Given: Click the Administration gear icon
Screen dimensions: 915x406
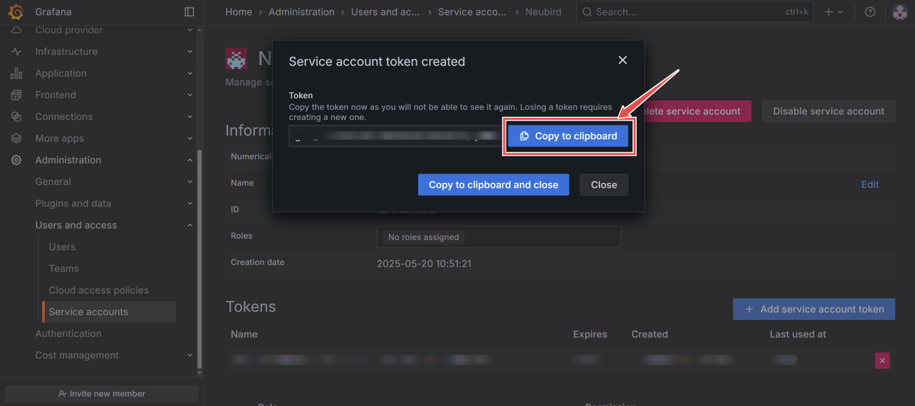Looking at the screenshot, I should coord(17,159).
